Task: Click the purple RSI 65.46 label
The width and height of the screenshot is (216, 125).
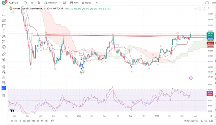Action: tap(210, 92)
